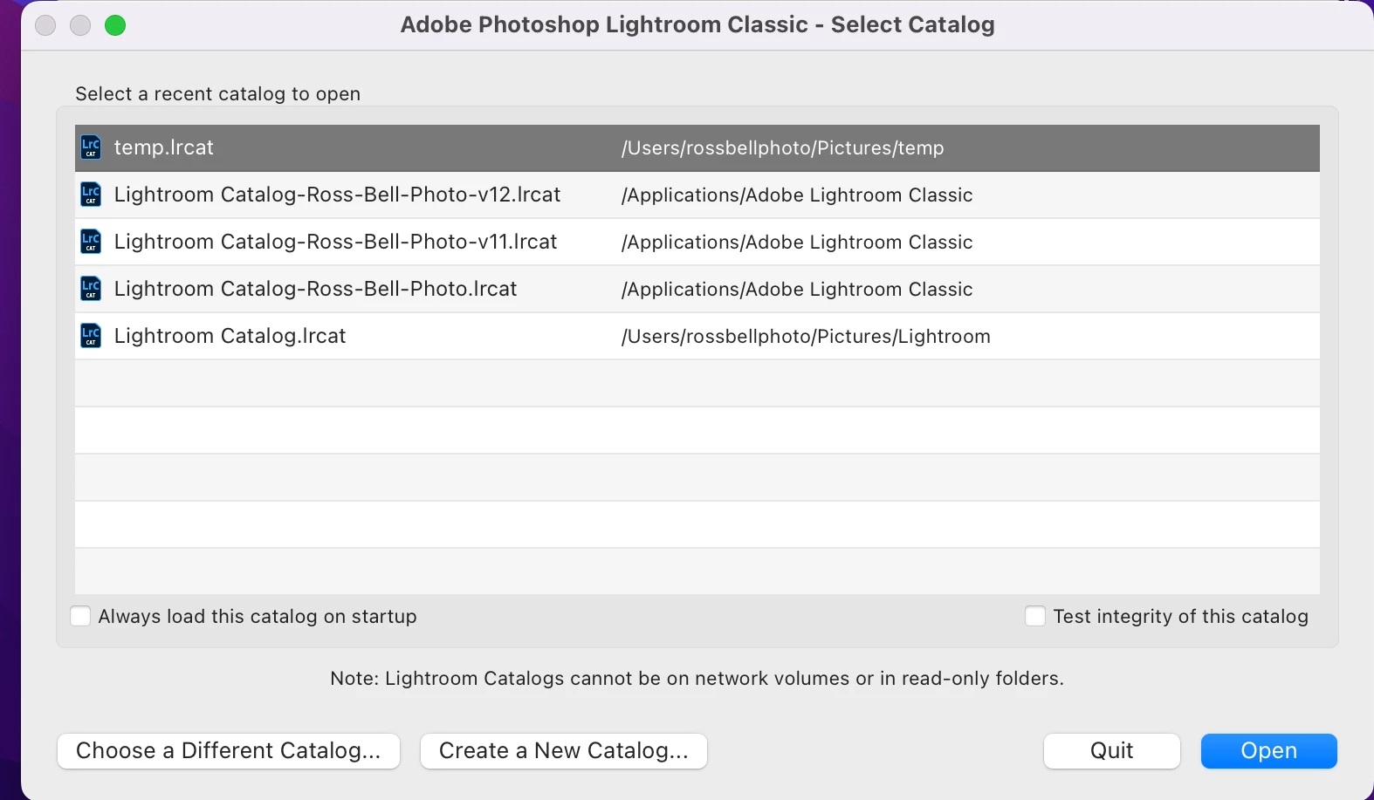Image resolution: width=1374 pixels, height=800 pixels.
Task: Click the grayed-out close window button
Action: point(45,25)
